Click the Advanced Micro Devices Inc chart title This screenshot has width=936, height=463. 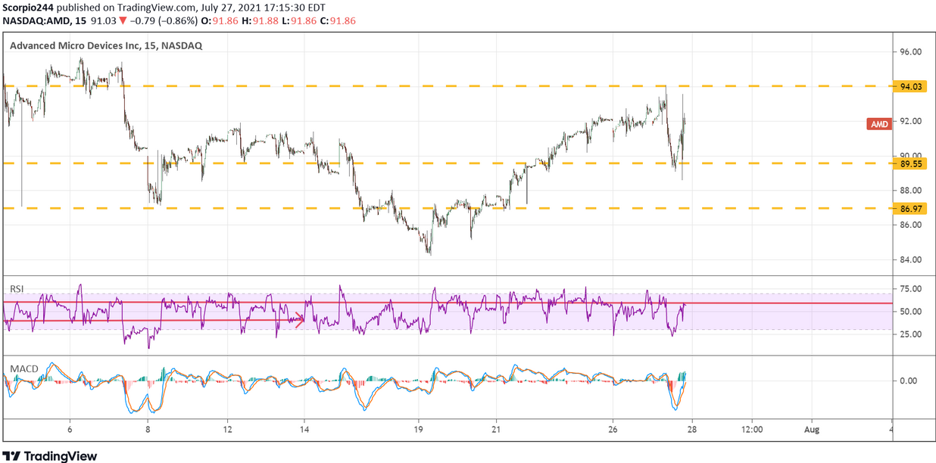[105, 45]
